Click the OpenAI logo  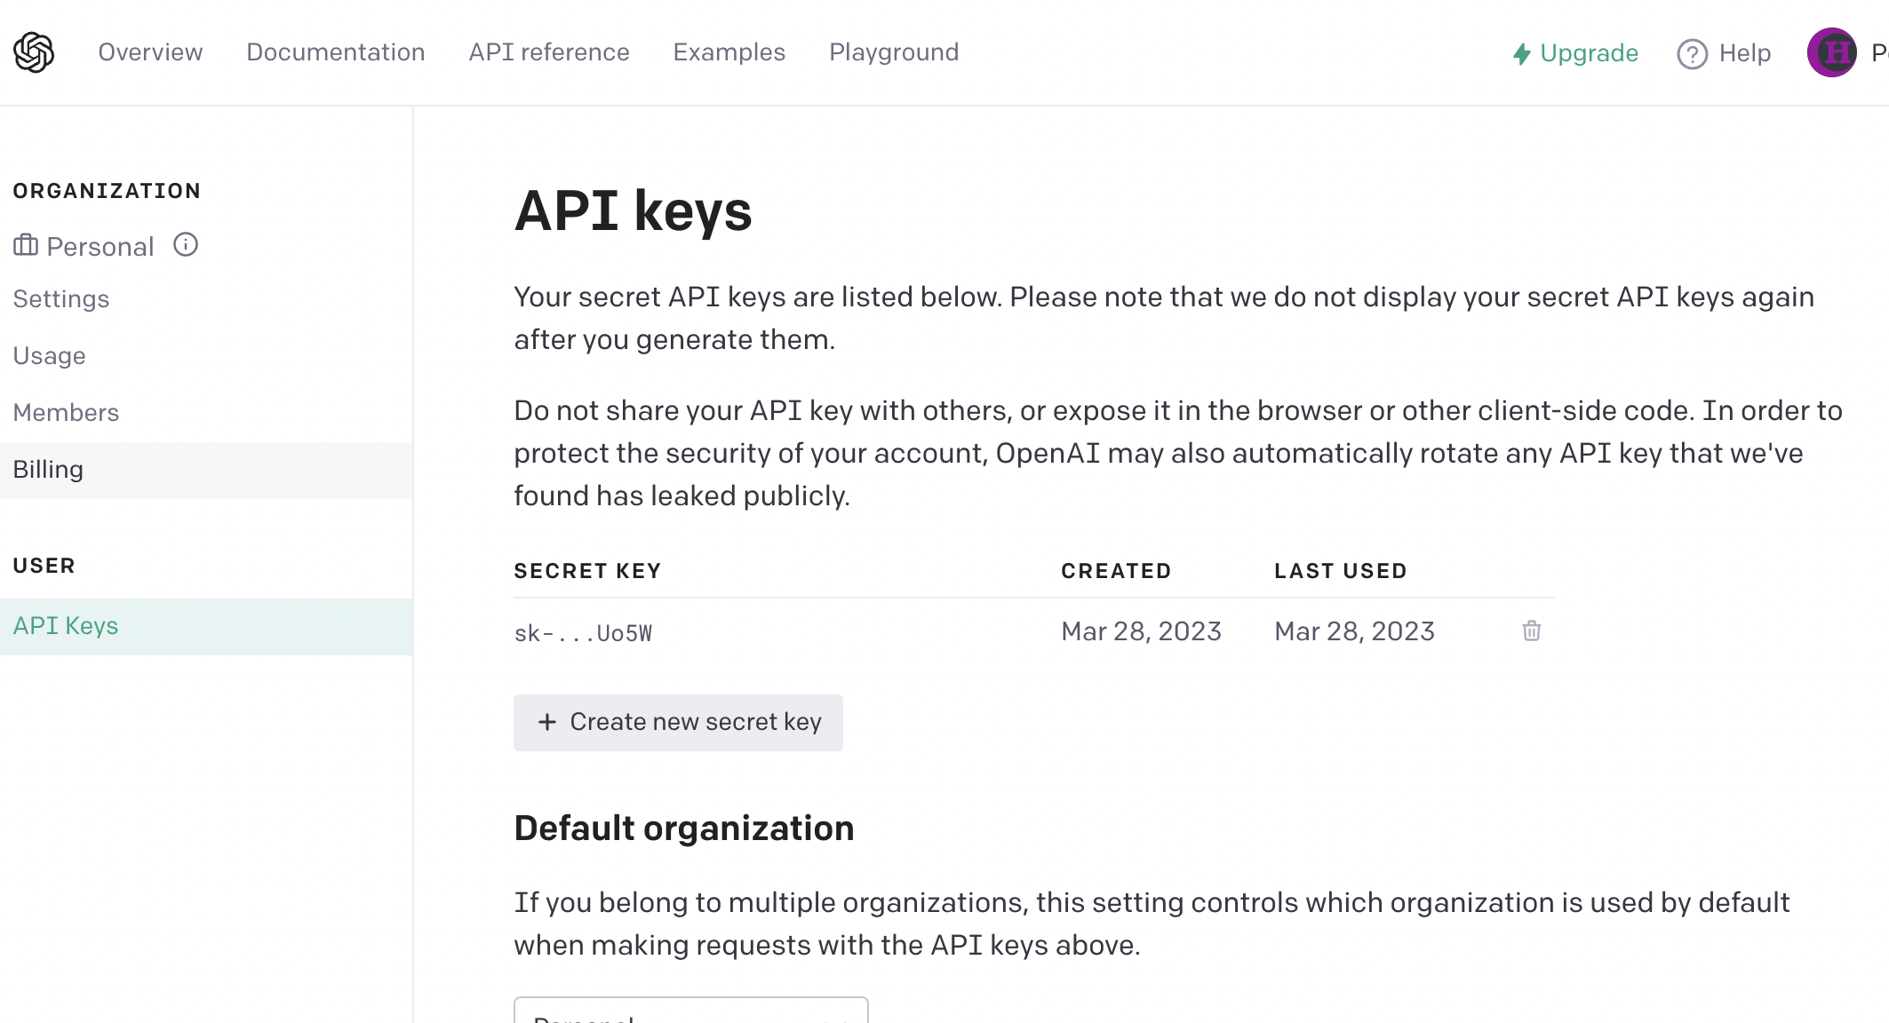[34, 52]
